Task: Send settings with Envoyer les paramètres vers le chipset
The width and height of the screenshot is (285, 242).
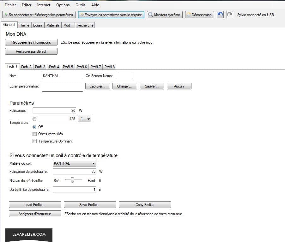Action: [111, 15]
